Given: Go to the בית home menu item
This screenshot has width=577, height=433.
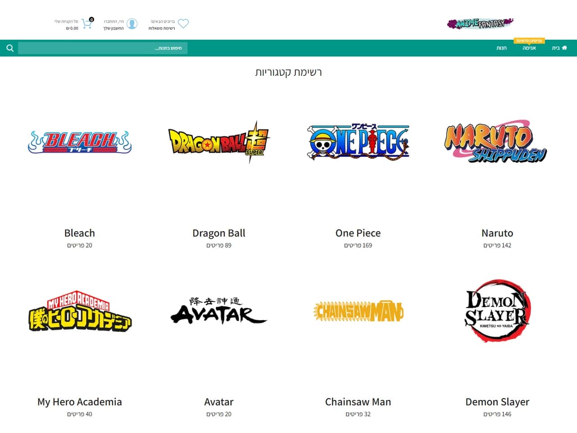Looking at the screenshot, I should pyautogui.click(x=559, y=48).
